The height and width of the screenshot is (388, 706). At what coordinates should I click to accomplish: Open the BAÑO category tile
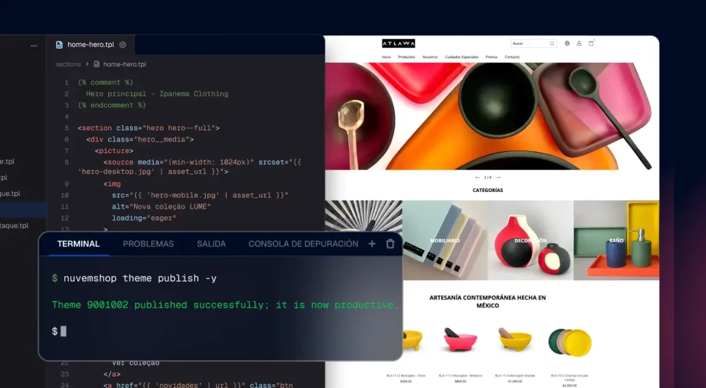pos(616,240)
